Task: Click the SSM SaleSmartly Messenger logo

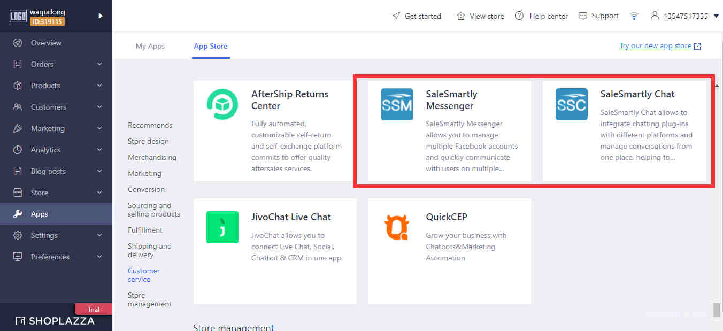Action: click(397, 104)
